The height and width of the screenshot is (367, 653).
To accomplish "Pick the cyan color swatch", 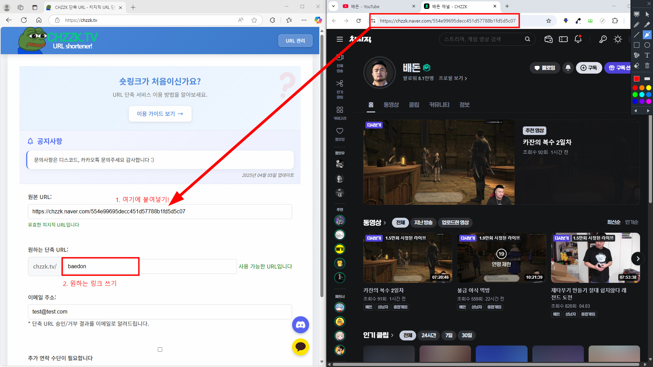I will 642,95.
